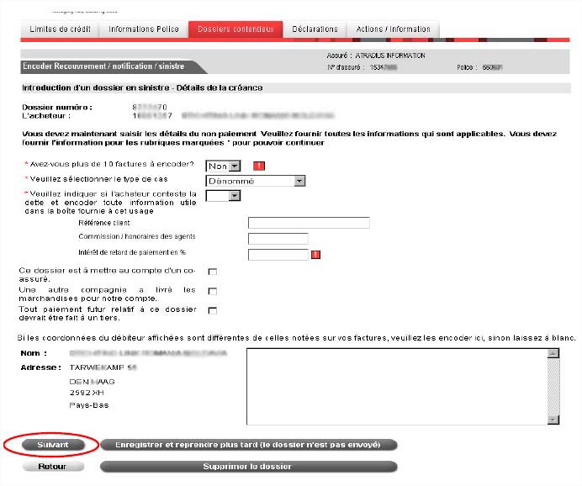Click the '2592 XH' postal code
The height and width of the screenshot is (486, 582).
pyautogui.click(x=87, y=393)
